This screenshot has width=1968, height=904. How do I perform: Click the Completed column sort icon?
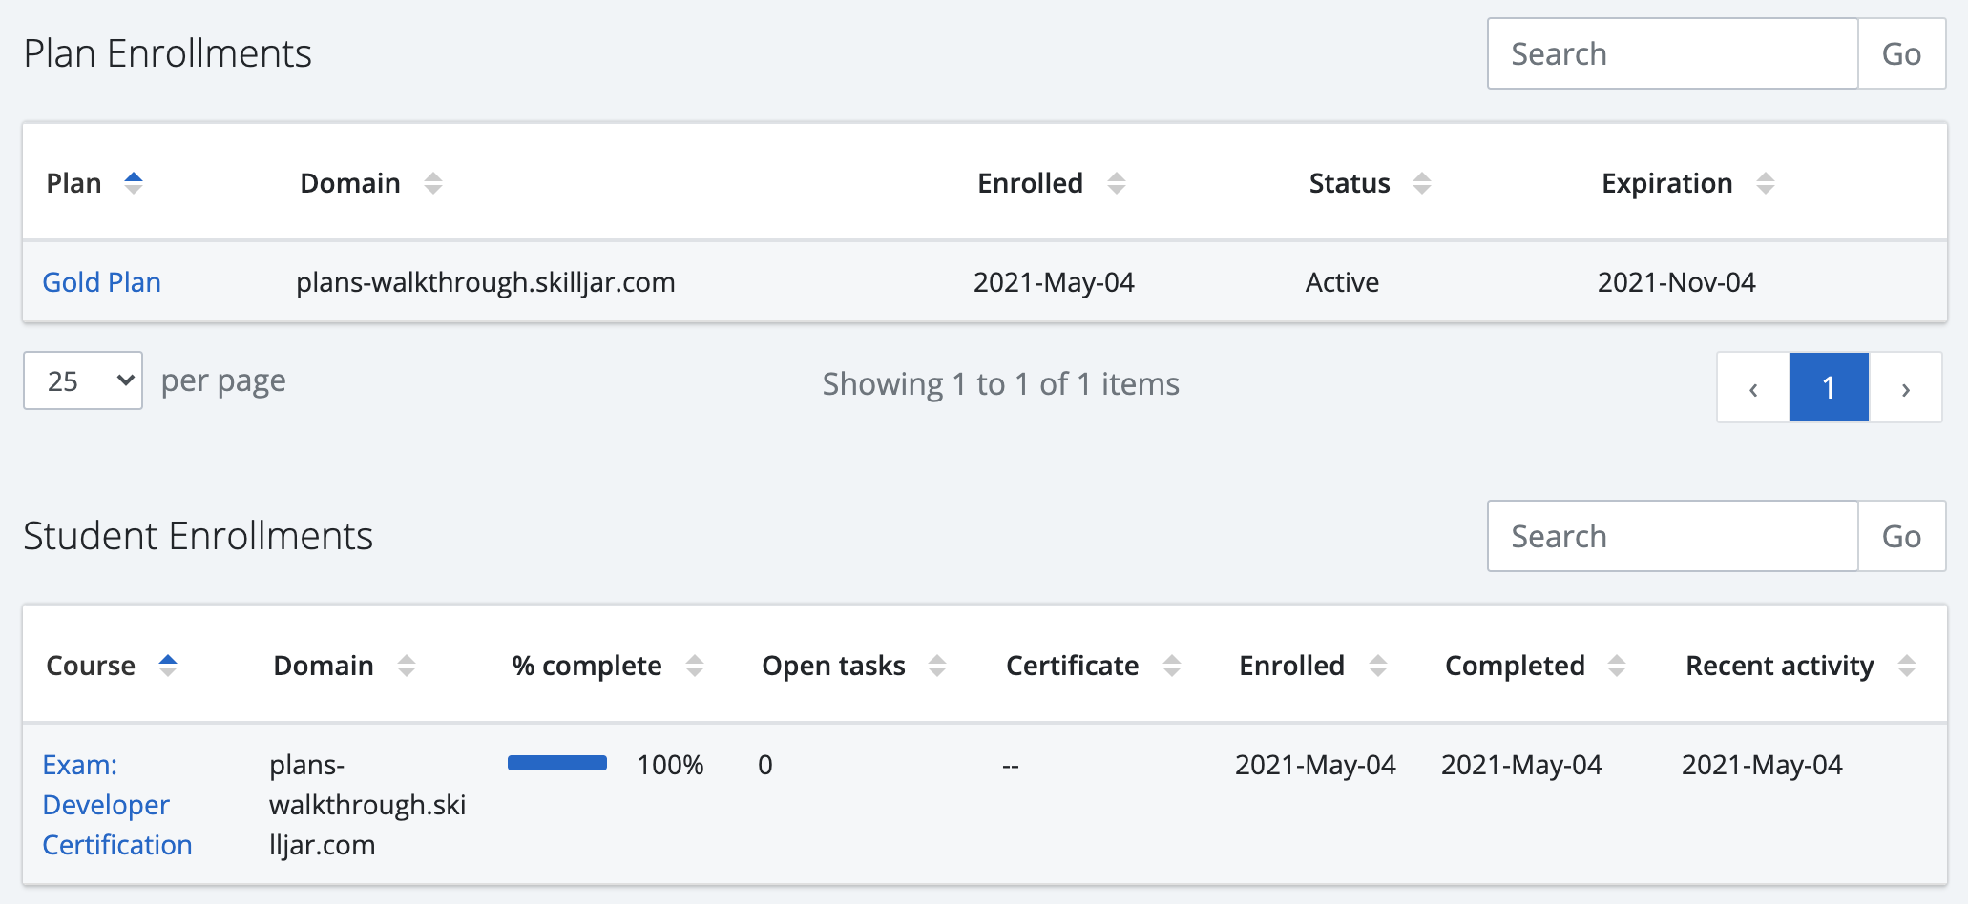coord(1617,666)
